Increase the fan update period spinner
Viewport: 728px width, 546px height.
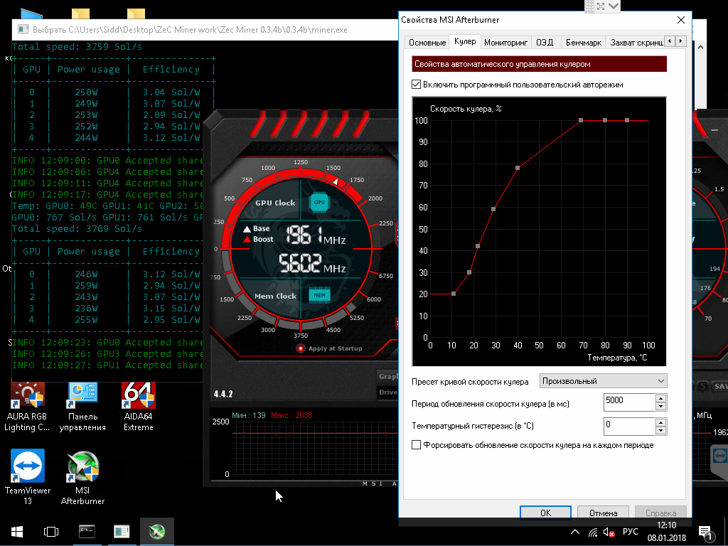pyautogui.click(x=661, y=398)
